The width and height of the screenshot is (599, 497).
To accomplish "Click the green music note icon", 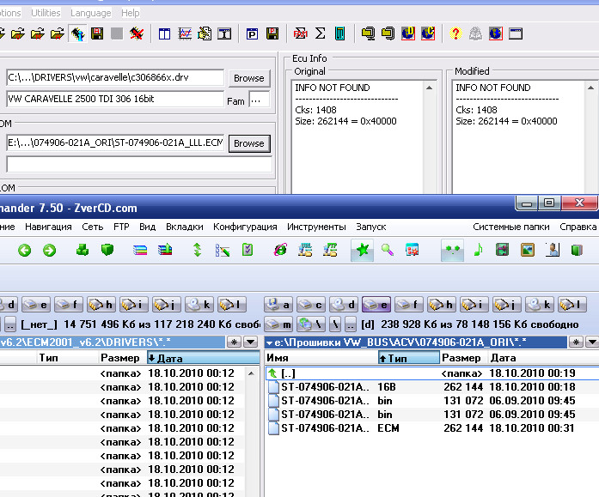I will click(479, 250).
